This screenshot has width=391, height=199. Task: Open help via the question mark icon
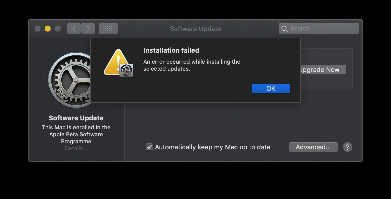(348, 147)
